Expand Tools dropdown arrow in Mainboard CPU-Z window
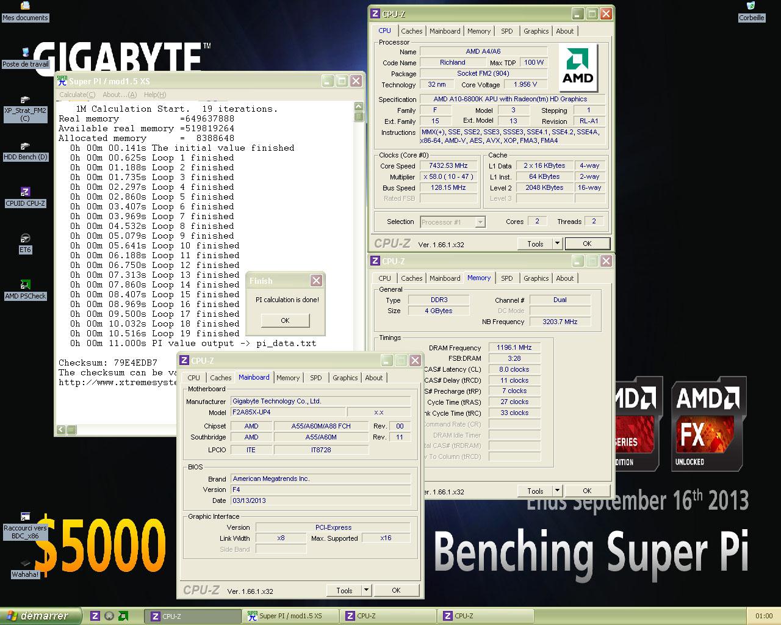The height and width of the screenshot is (625, 781). pos(366,590)
